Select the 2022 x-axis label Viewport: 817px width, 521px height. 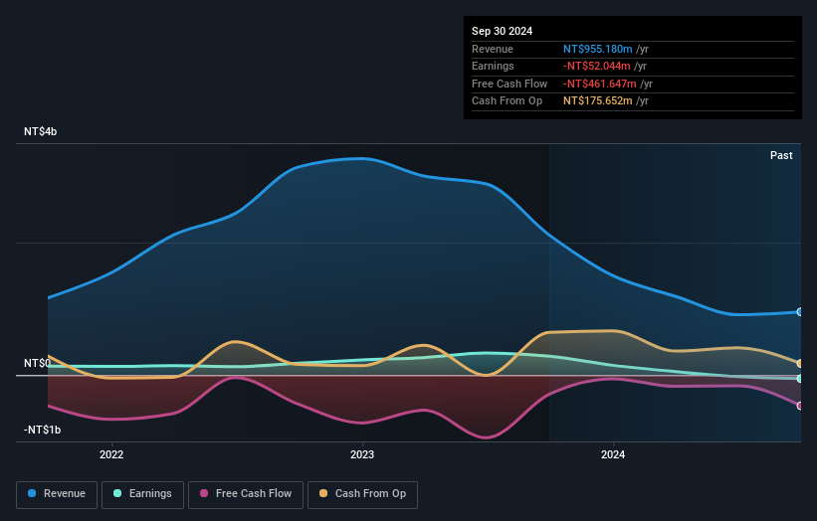click(x=111, y=454)
